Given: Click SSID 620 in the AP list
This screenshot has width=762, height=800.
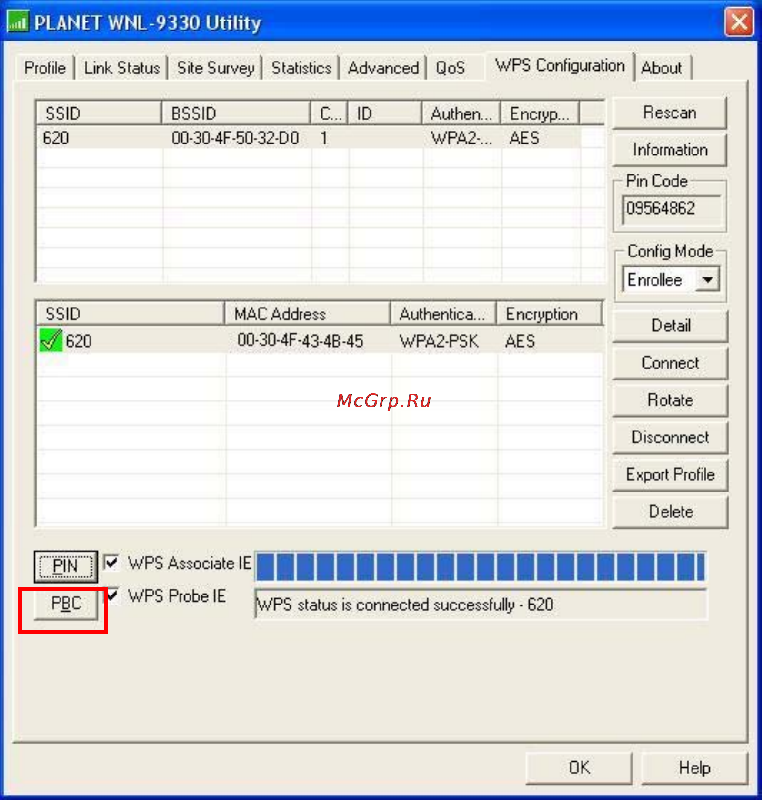Looking at the screenshot, I should click(56, 138).
